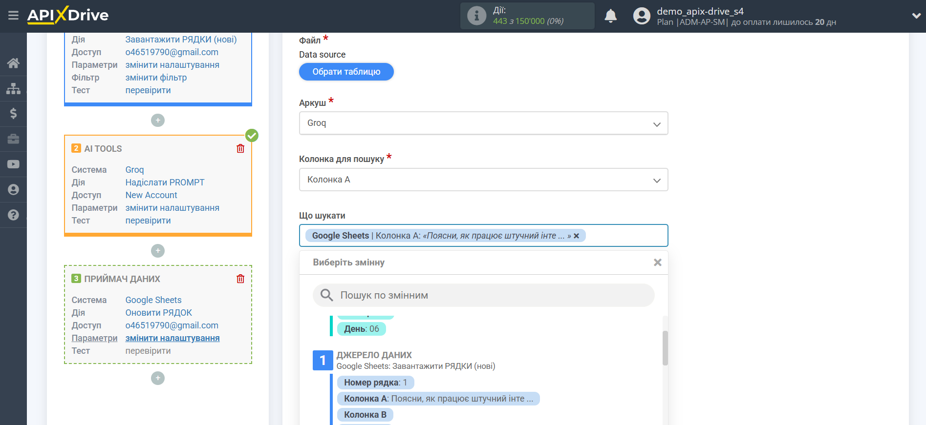The height and width of the screenshot is (425, 926).
Task: Open the Колонка для пошуку dropdown
Action: pyautogui.click(x=483, y=180)
